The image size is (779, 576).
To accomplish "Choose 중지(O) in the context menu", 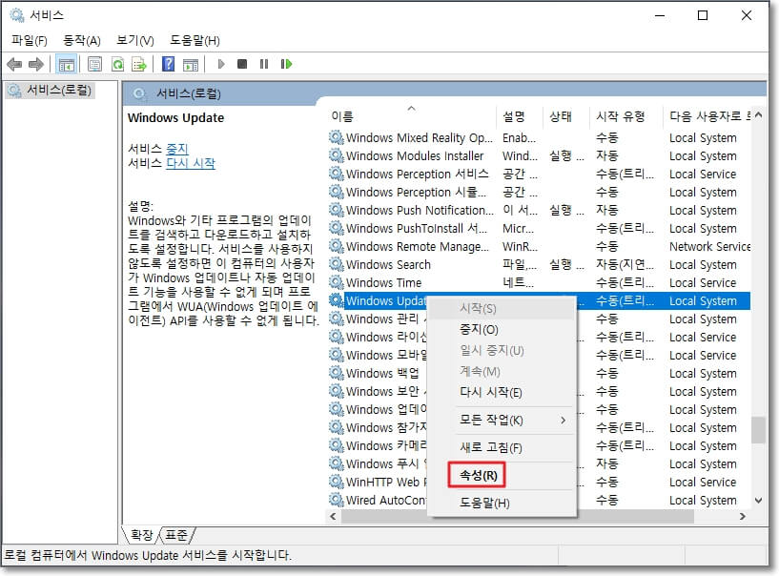I will [x=502, y=330].
